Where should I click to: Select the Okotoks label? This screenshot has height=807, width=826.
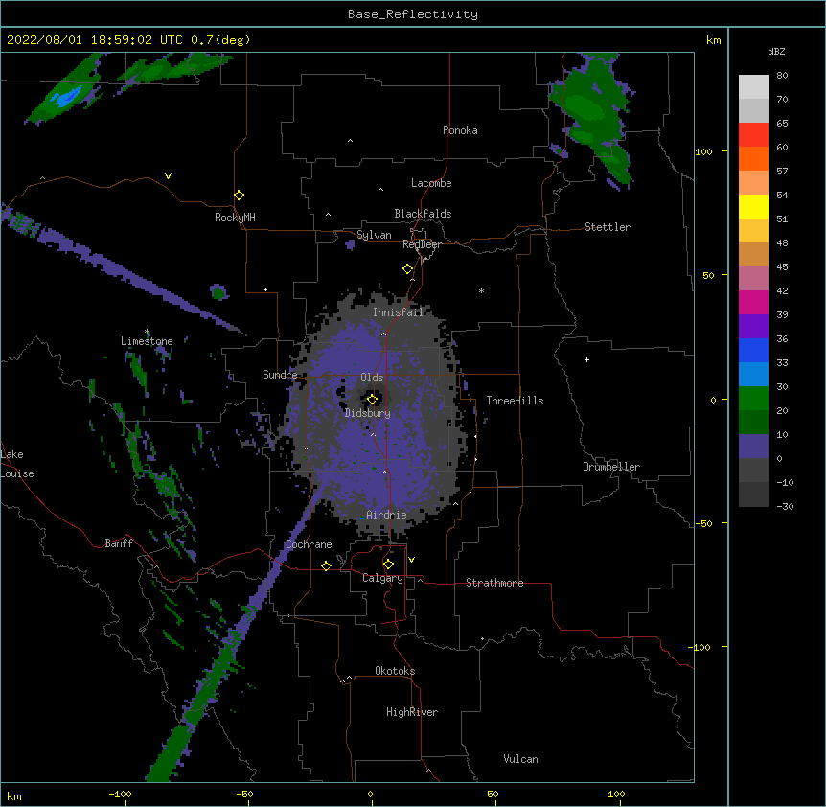tap(395, 671)
